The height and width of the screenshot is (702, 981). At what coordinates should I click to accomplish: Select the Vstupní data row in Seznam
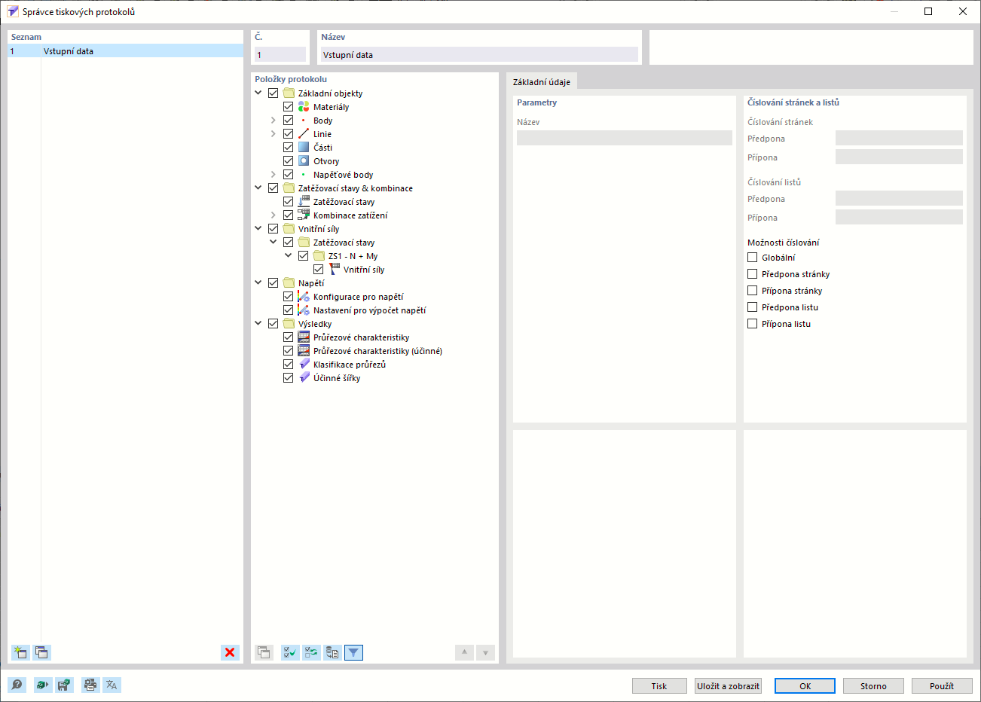tap(126, 51)
